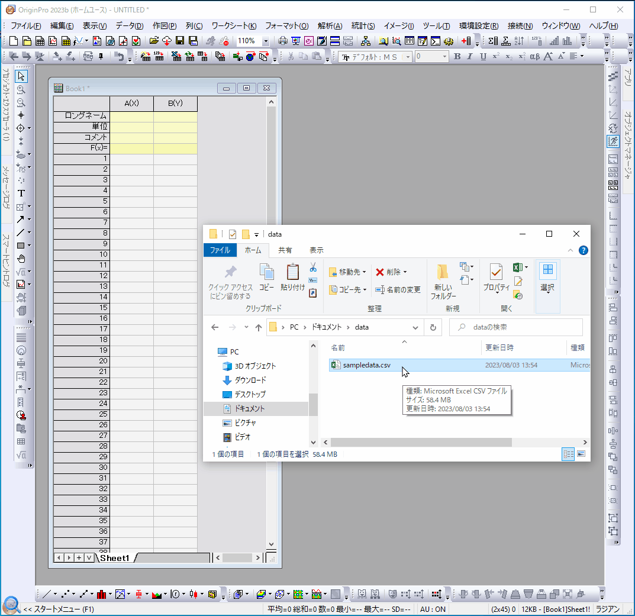Click the Explorer back navigation arrow
This screenshot has width=635, height=616.
click(215, 328)
